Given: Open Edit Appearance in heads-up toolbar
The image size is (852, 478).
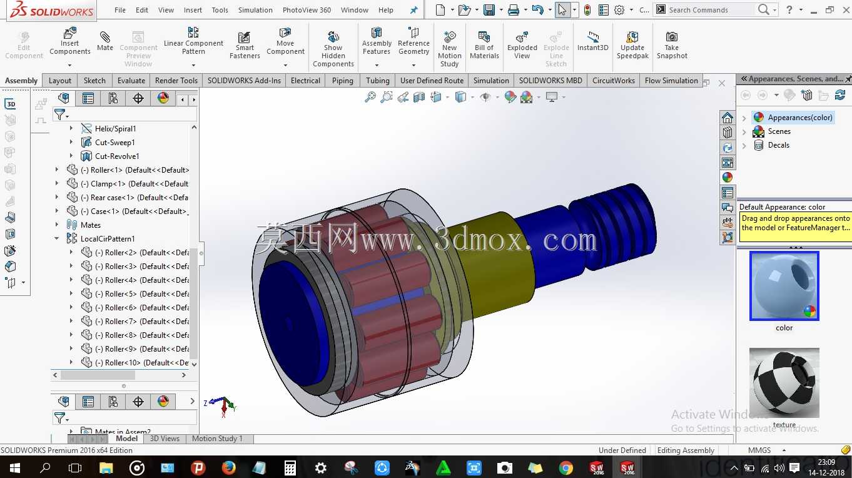Looking at the screenshot, I should click(510, 97).
